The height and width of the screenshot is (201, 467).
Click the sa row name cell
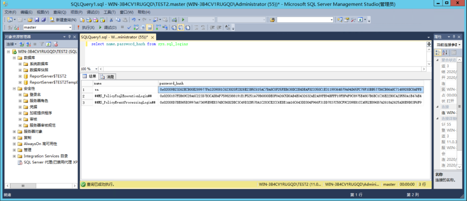point(125,90)
